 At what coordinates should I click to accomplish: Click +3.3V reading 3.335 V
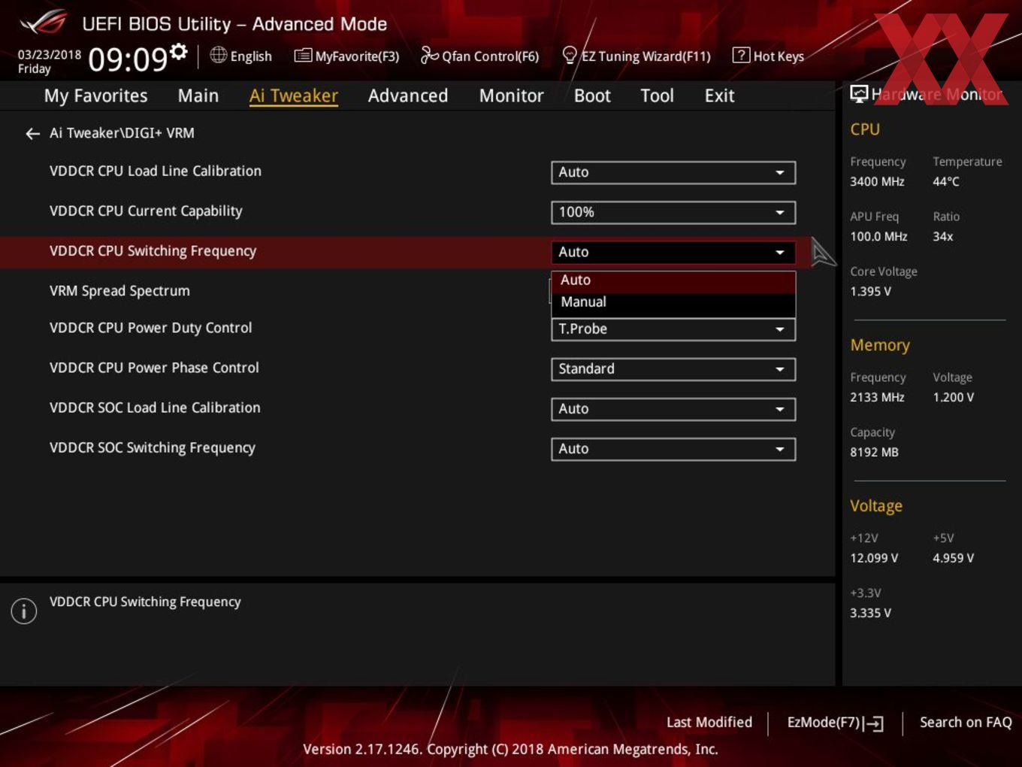870,613
